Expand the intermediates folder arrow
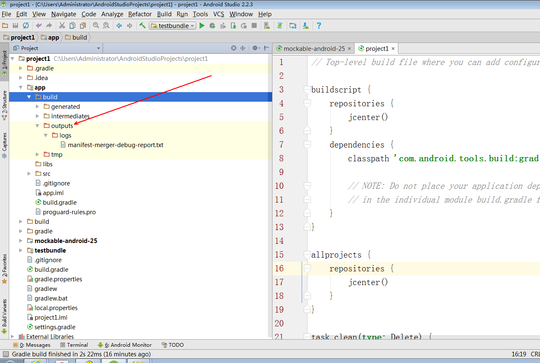The width and height of the screenshot is (540, 363). tap(37, 116)
